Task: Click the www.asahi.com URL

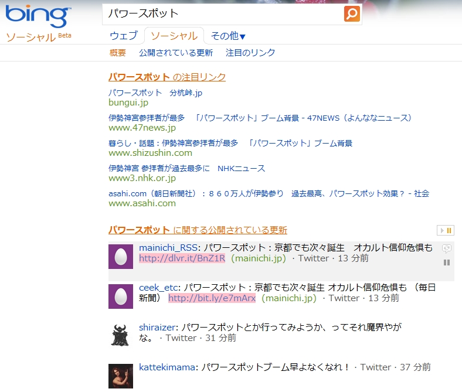Action: pyautogui.click(x=142, y=203)
